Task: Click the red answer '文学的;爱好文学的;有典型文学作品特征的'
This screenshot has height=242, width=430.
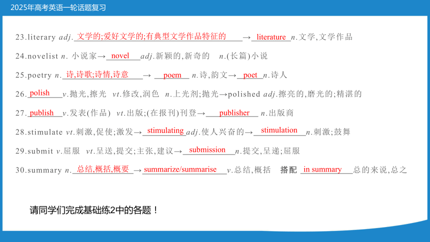Action: coord(151,36)
